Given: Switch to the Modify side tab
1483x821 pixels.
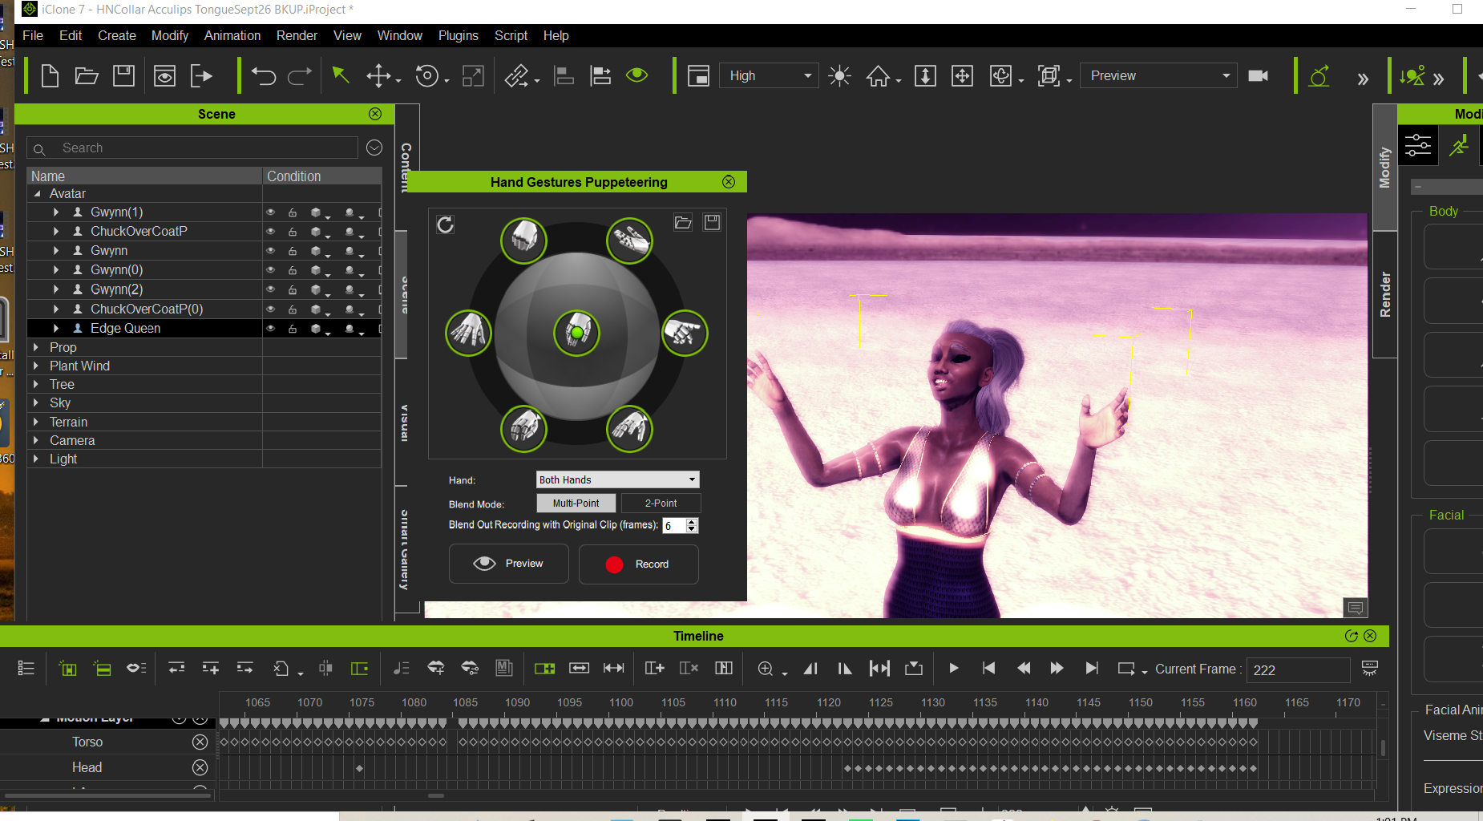Looking at the screenshot, I should point(1385,168).
